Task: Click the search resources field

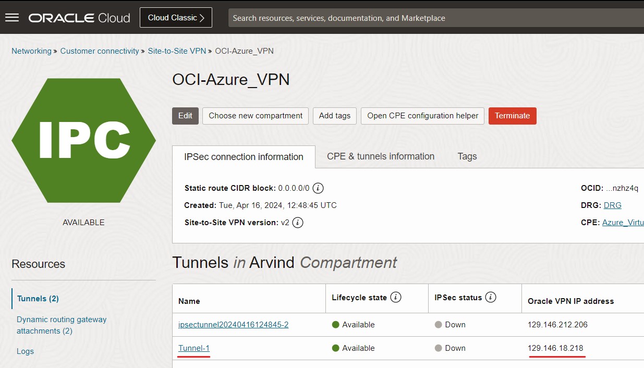Action: click(x=436, y=18)
